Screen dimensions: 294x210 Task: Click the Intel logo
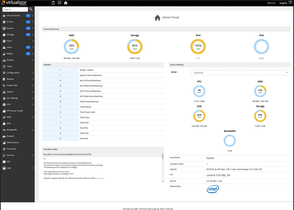point(212,189)
